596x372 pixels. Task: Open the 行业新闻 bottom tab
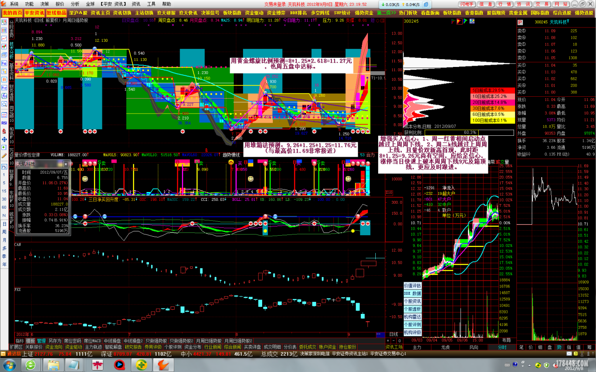point(213,347)
